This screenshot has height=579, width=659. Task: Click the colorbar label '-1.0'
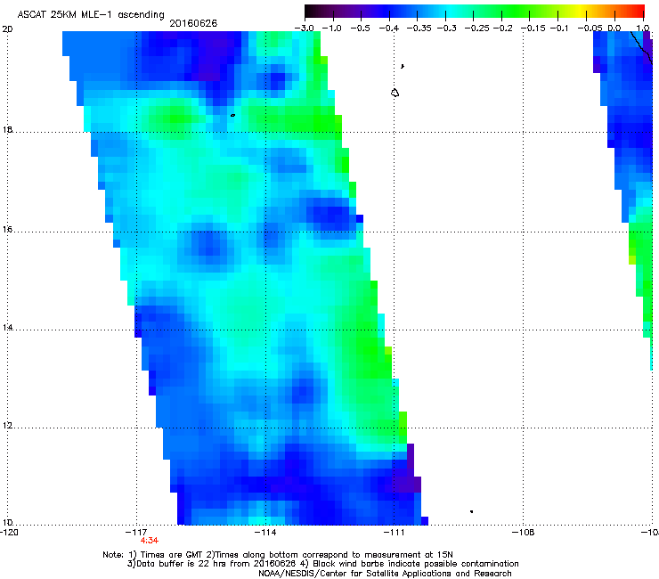point(331,29)
